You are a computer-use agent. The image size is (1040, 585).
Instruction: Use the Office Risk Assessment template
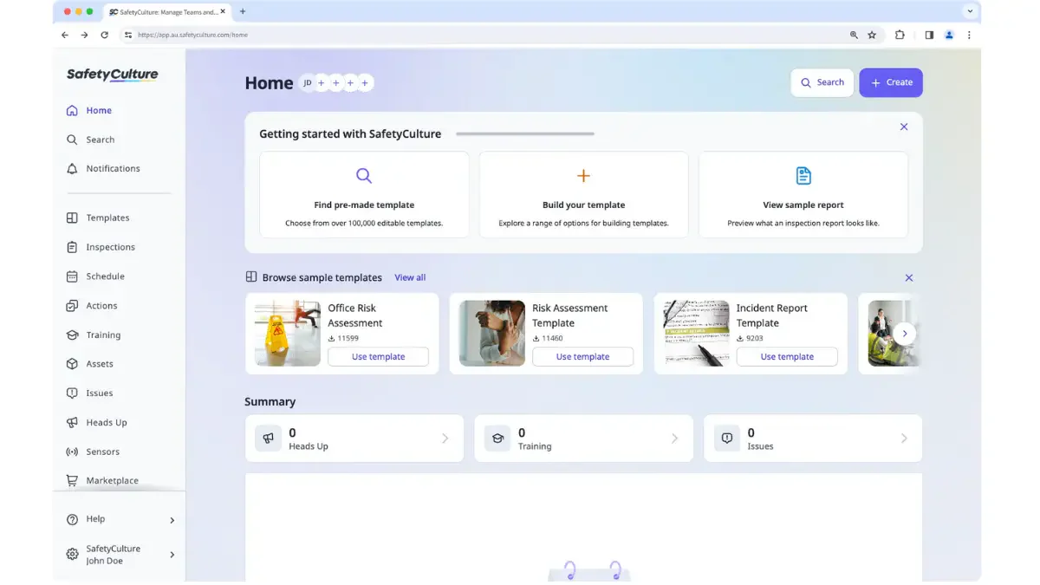coord(378,357)
